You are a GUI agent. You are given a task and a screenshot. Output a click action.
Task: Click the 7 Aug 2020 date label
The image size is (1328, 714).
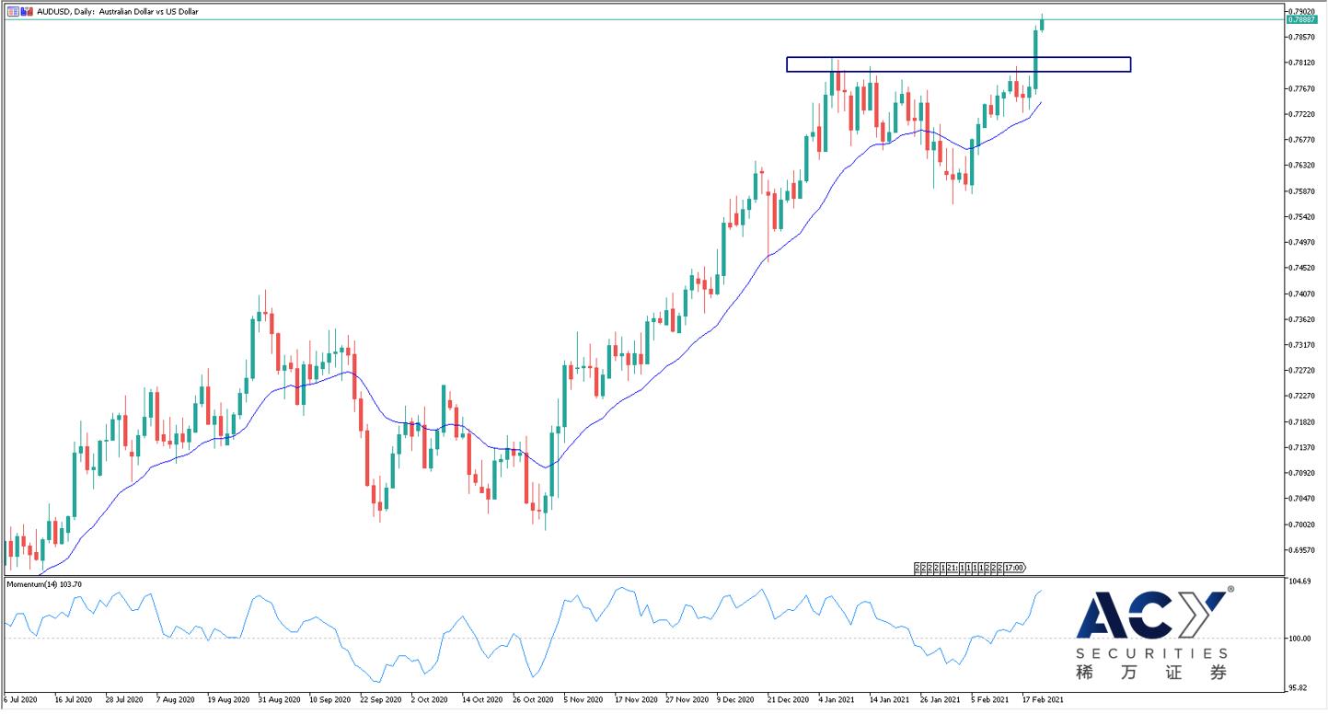(x=176, y=699)
